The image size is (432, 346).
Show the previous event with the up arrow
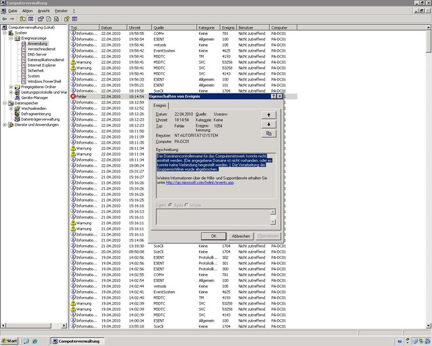[x=269, y=115]
